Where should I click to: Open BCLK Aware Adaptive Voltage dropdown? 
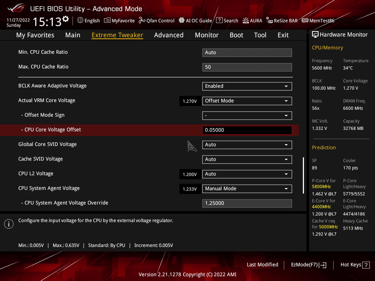point(247,86)
